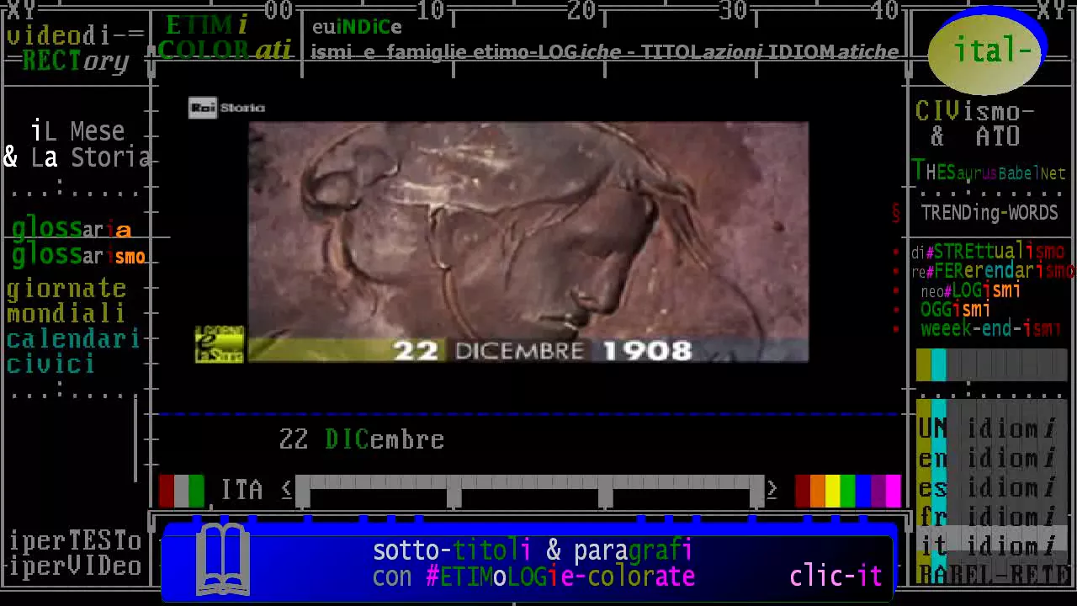Open 'videodi-RECTory' link
The width and height of the screenshot is (1077, 606).
76,48
